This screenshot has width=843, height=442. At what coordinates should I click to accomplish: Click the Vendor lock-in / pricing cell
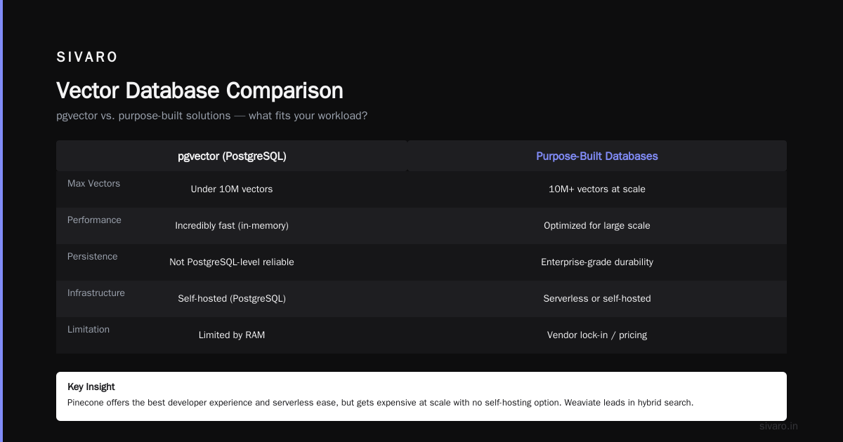click(x=597, y=335)
